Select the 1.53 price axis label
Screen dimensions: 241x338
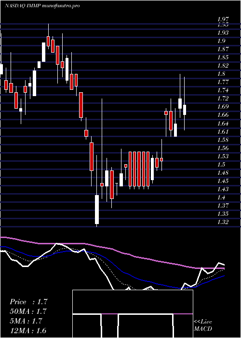click(223, 156)
